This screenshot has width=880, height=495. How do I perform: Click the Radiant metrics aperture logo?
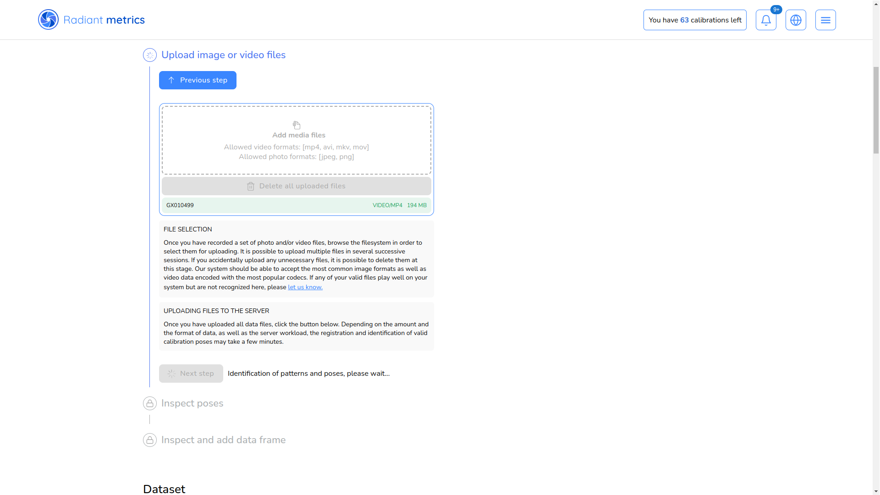(x=48, y=20)
